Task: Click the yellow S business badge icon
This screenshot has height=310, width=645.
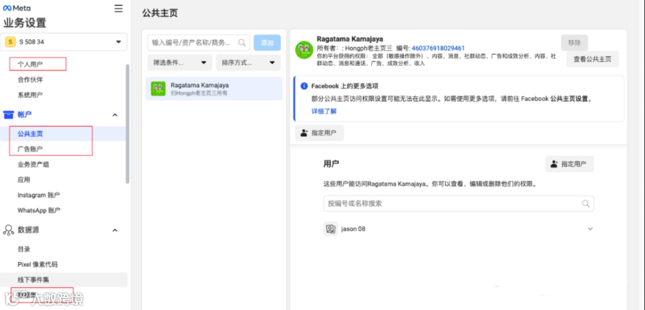Action: coord(10,42)
